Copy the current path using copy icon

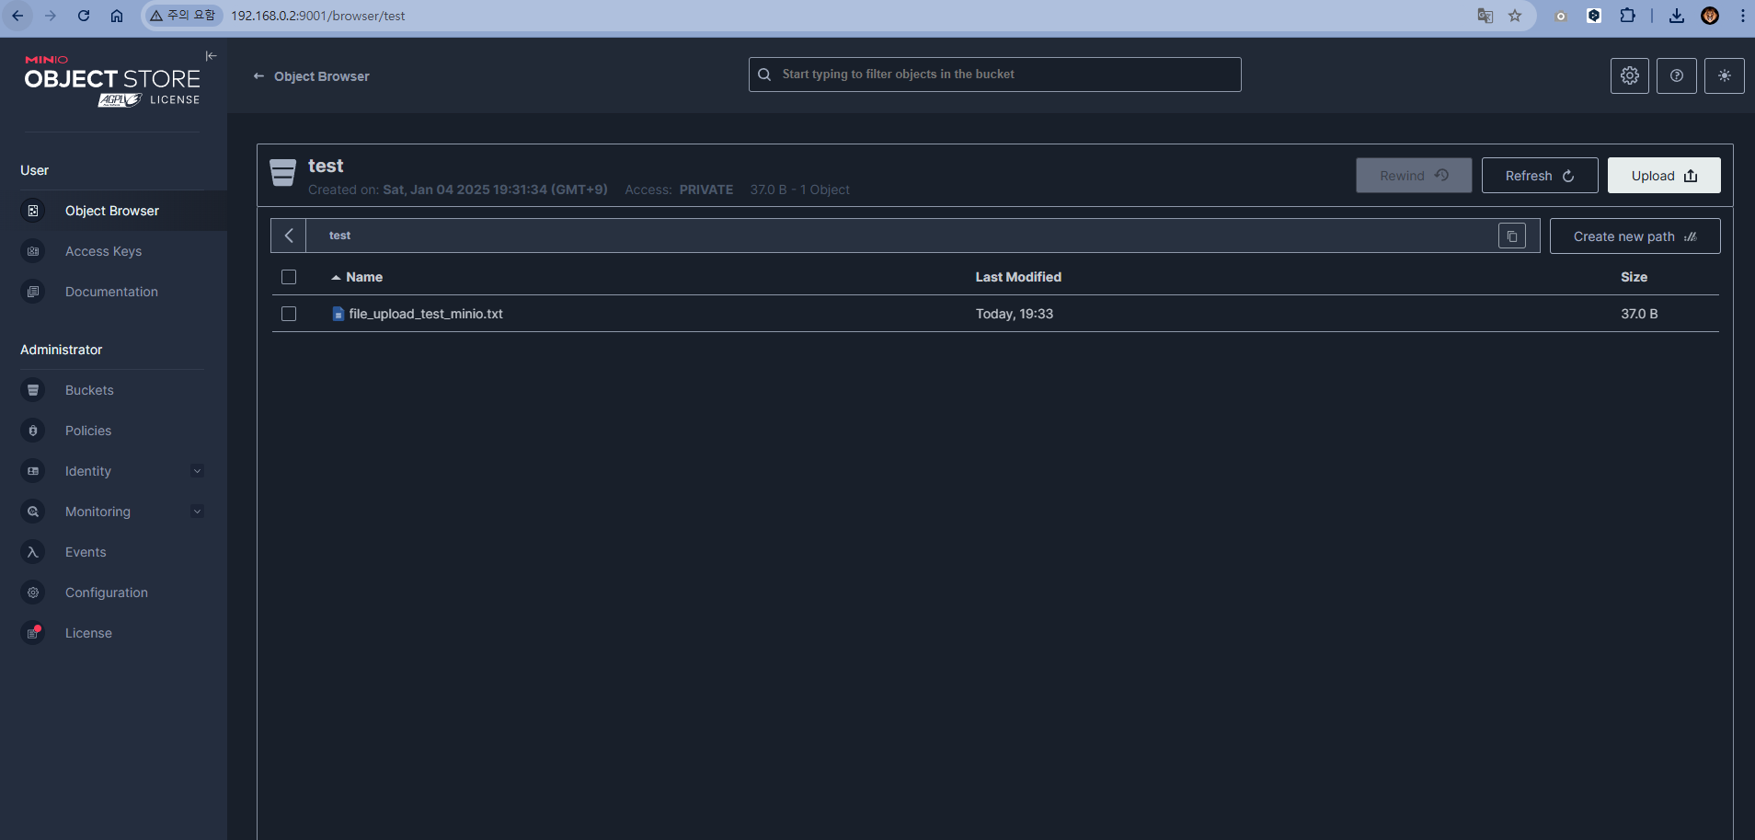point(1511,236)
